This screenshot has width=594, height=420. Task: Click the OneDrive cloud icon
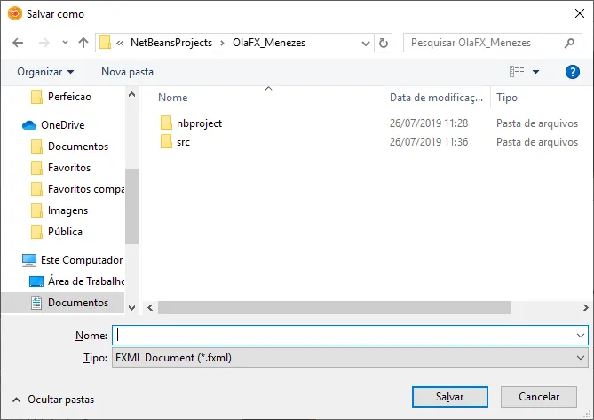coord(28,125)
